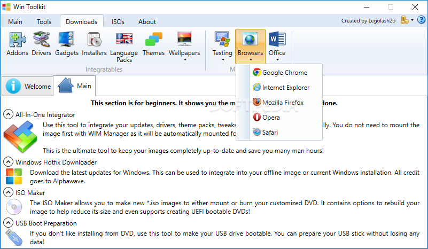This screenshot has height=249, width=428.
Task: Open the Gadgets download section
Action: pos(67,44)
